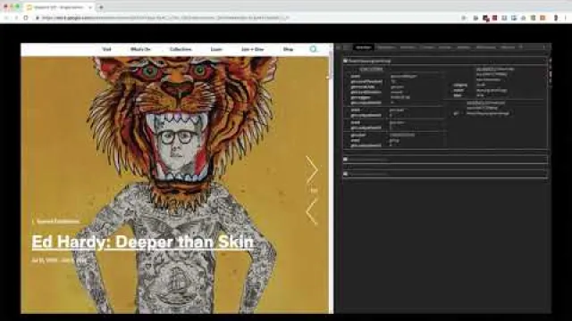Open the Chrome three-dot menu

(x=566, y=18)
